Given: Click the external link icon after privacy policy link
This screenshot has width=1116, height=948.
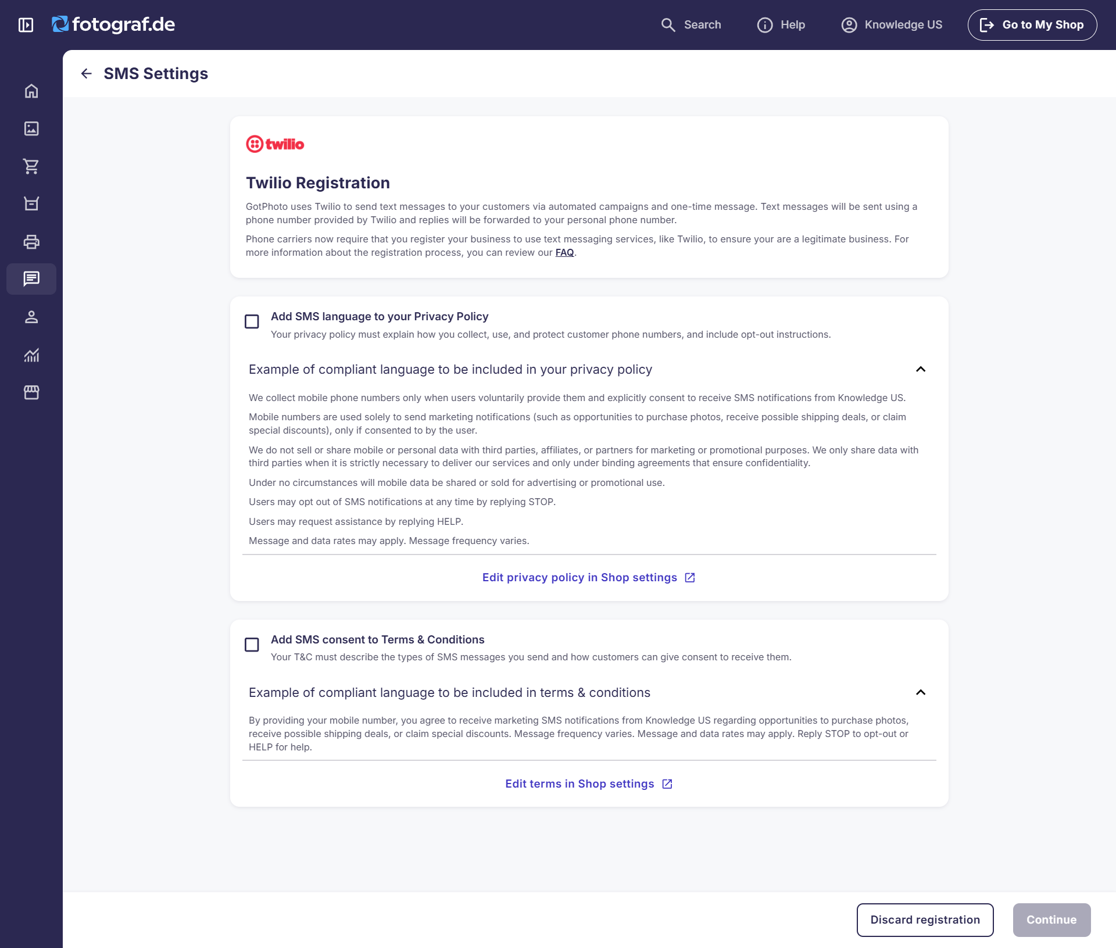Looking at the screenshot, I should click(x=690, y=578).
